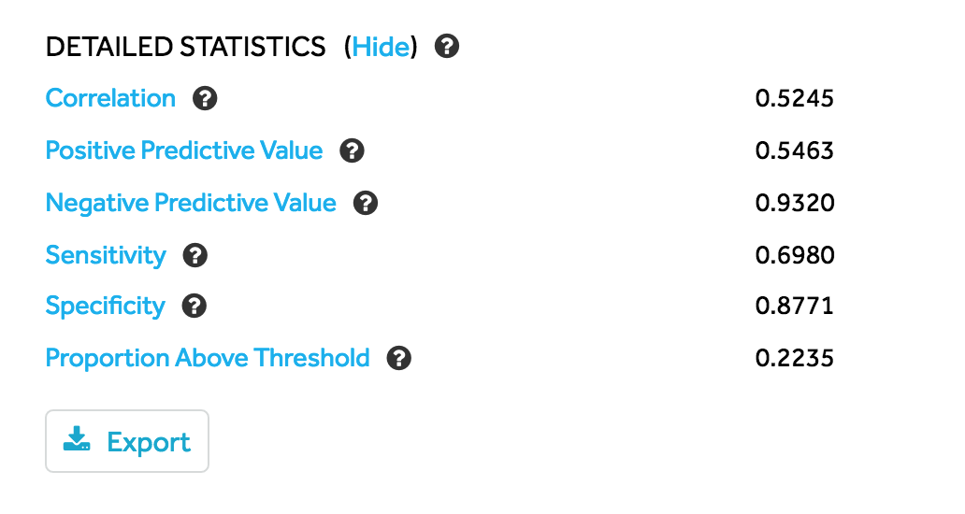Click the question mark beside Sensitivity
This screenshot has height=514, width=965.
click(x=194, y=255)
